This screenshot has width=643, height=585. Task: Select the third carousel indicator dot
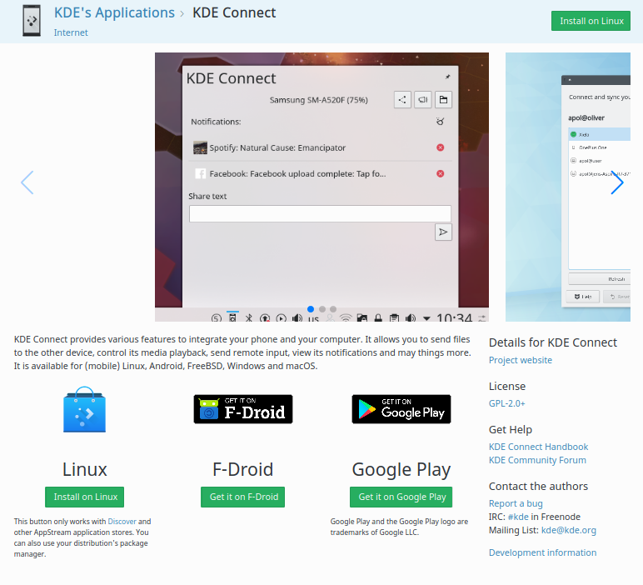click(x=333, y=309)
